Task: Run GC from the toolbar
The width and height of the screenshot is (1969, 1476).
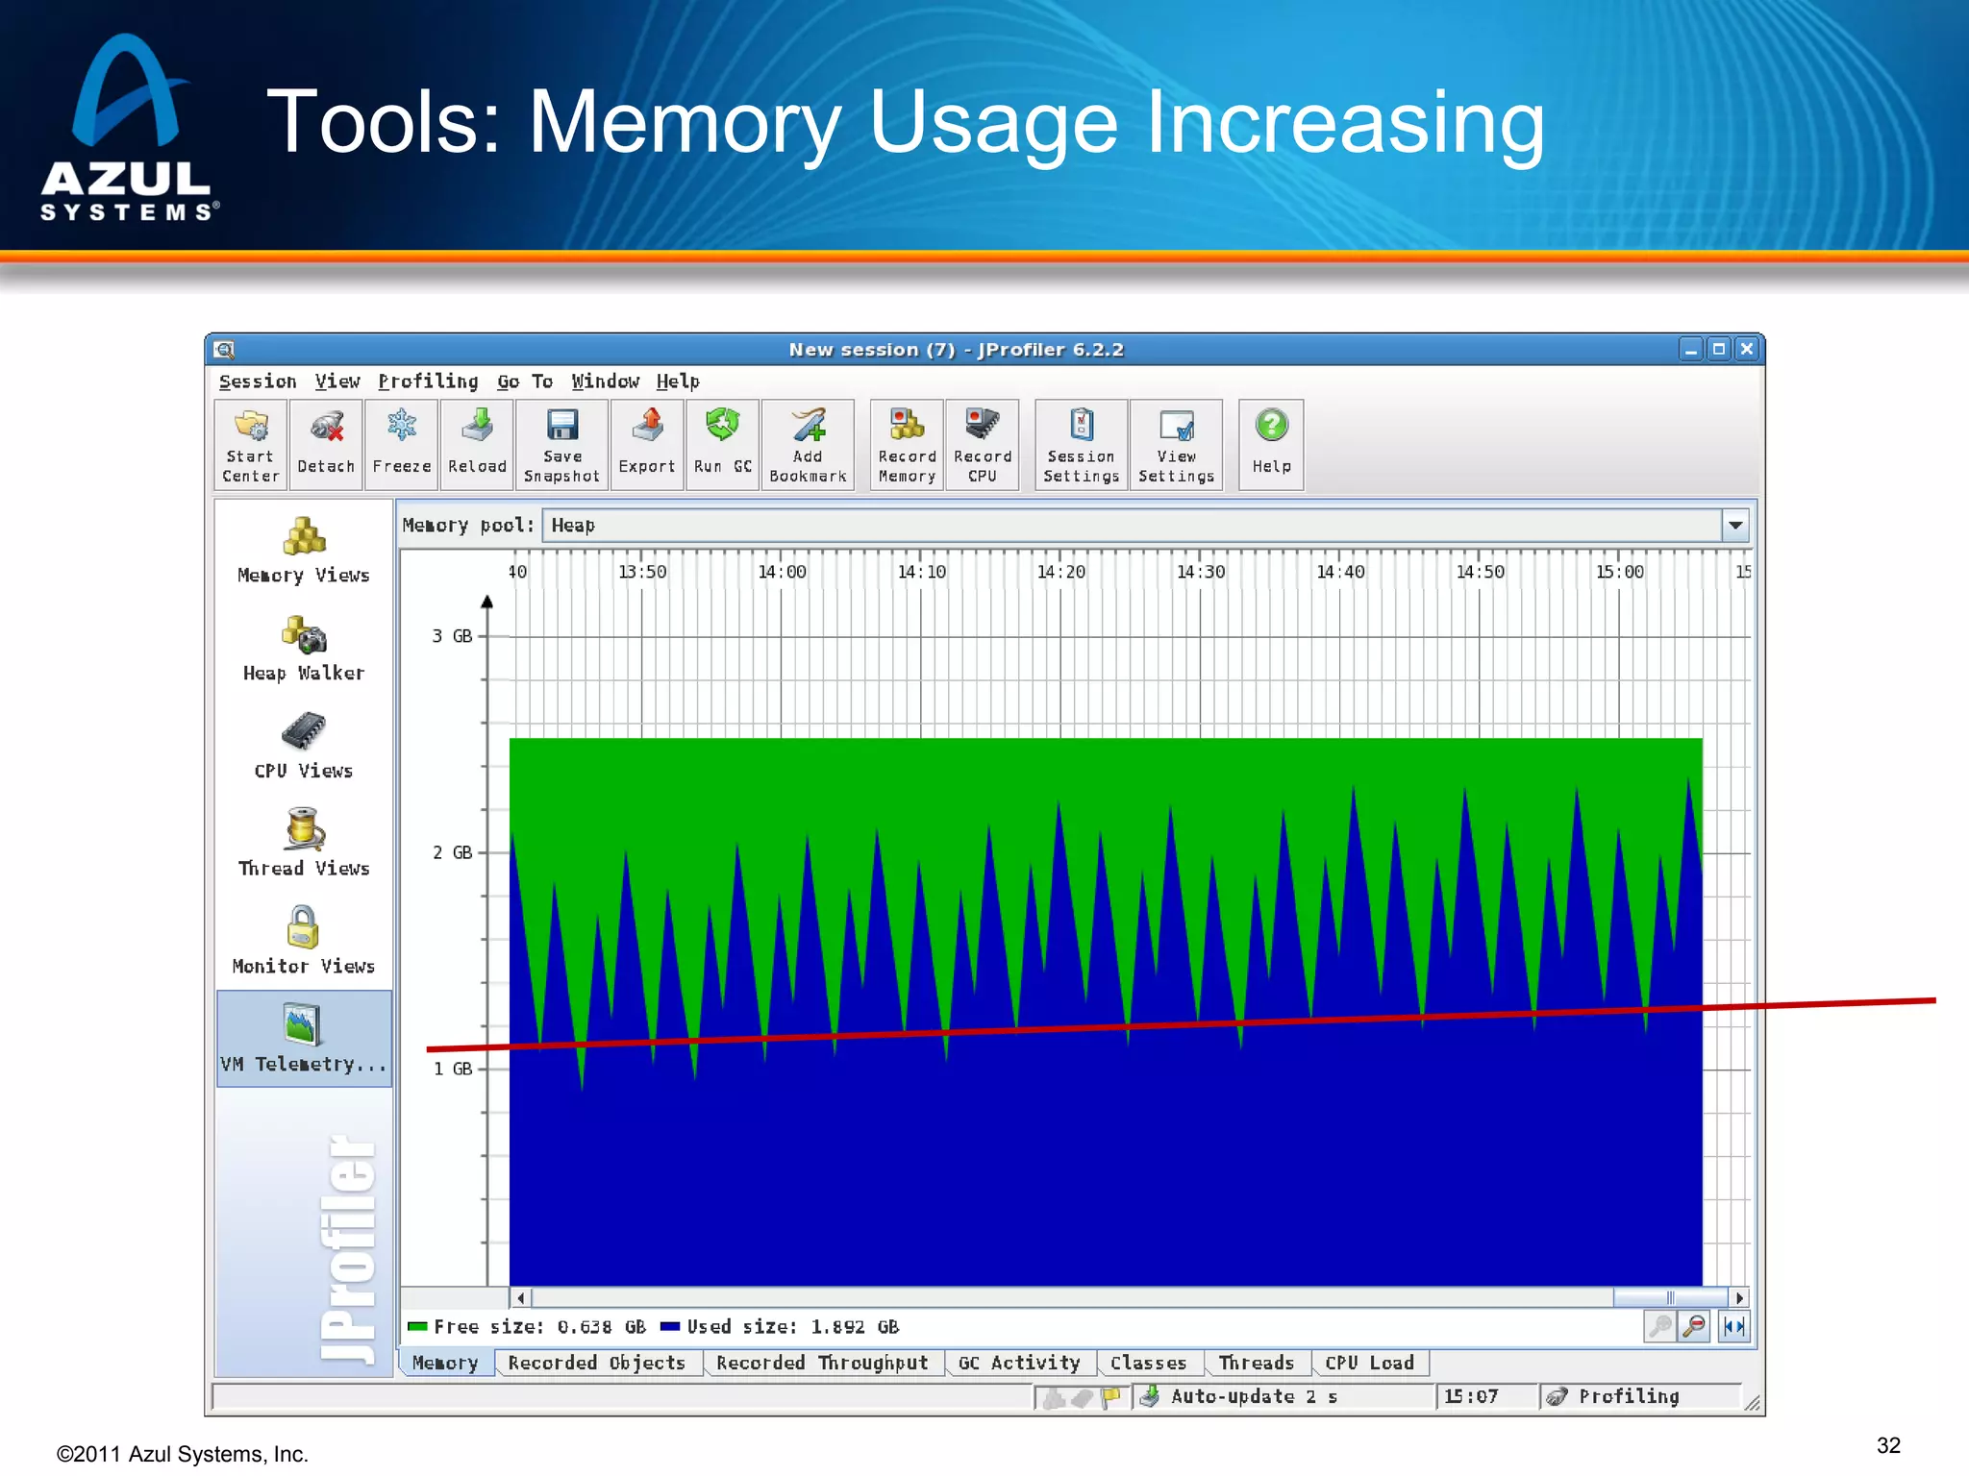Action: pos(723,445)
